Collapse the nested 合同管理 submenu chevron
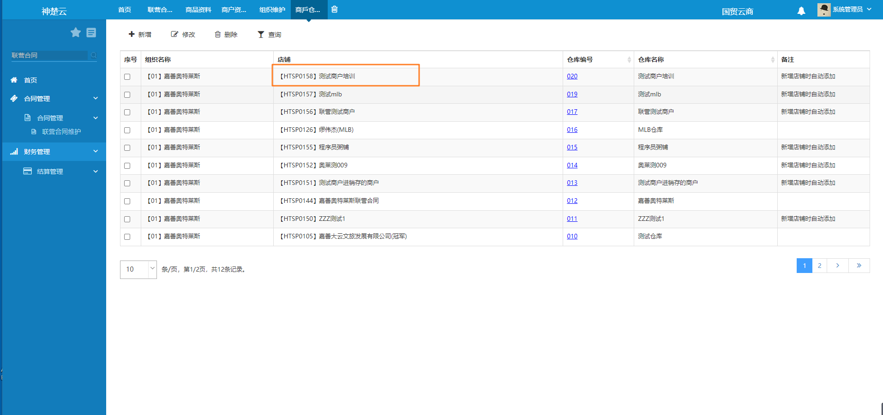Viewport: 883px width, 415px height. (96, 118)
